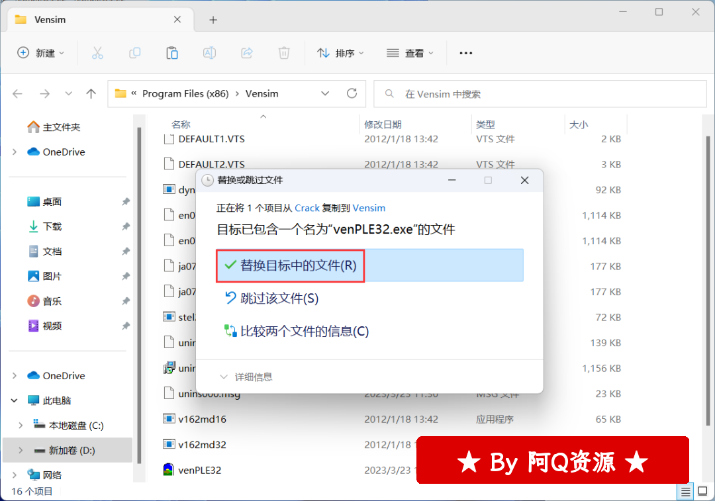Expand Local Disk (C:) tree node
715x501 pixels.
point(21,426)
